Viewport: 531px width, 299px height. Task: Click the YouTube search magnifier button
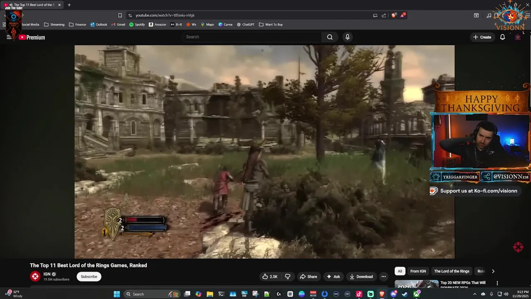coord(330,37)
